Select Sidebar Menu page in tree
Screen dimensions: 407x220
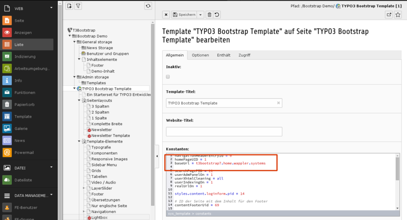click(104, 165)
